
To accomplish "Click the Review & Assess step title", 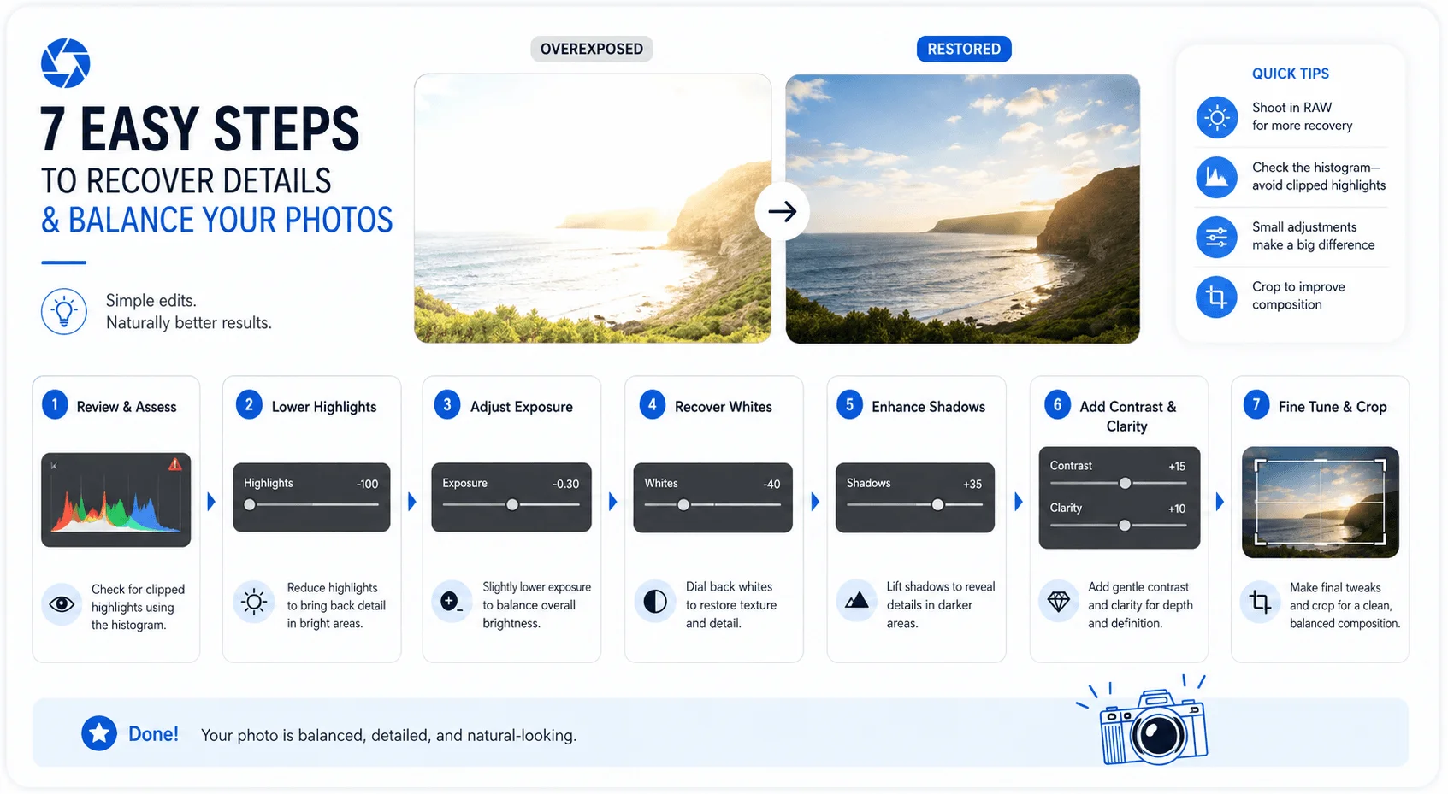I will pos(127,407).
